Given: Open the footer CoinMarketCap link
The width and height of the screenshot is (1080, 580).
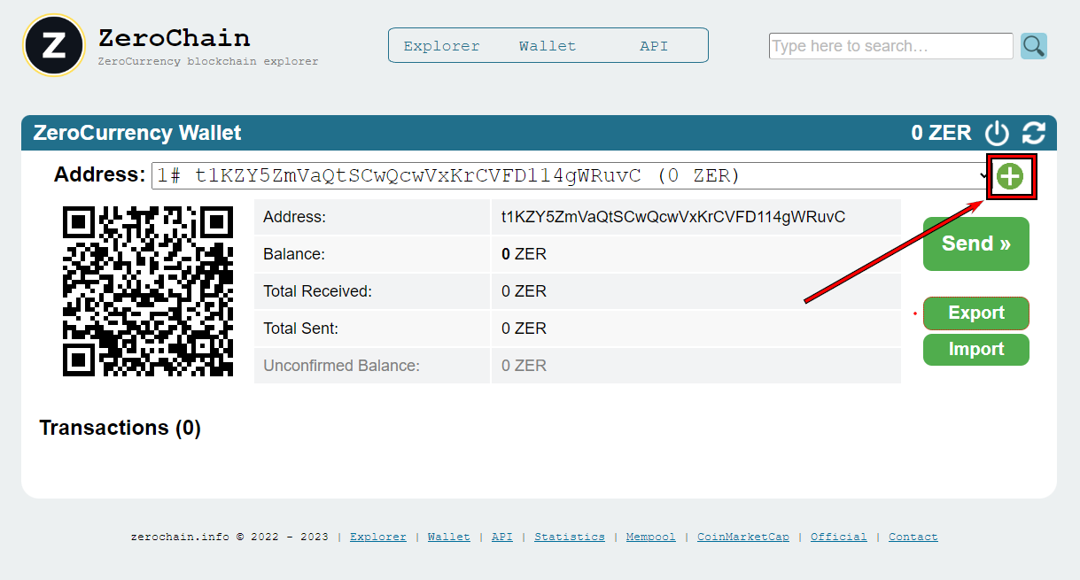Looking at the screenshot, I should click(x=743, y=537).
